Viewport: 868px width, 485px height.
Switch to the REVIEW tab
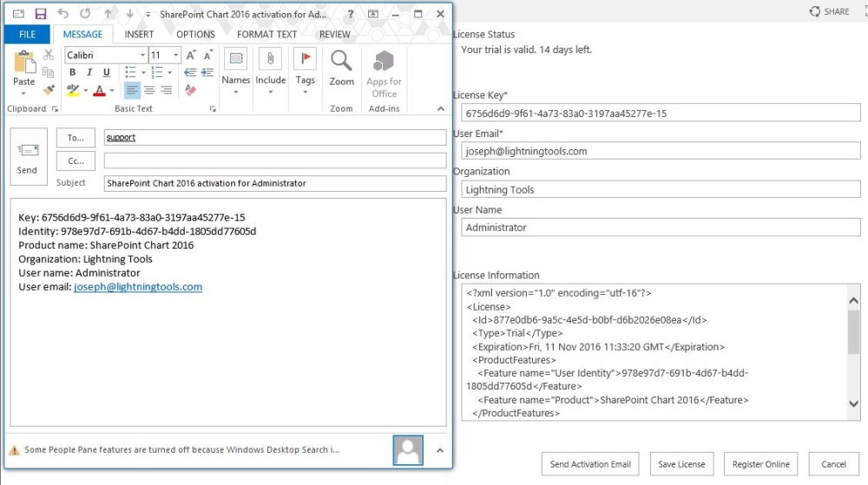click(x=335, y=35)
